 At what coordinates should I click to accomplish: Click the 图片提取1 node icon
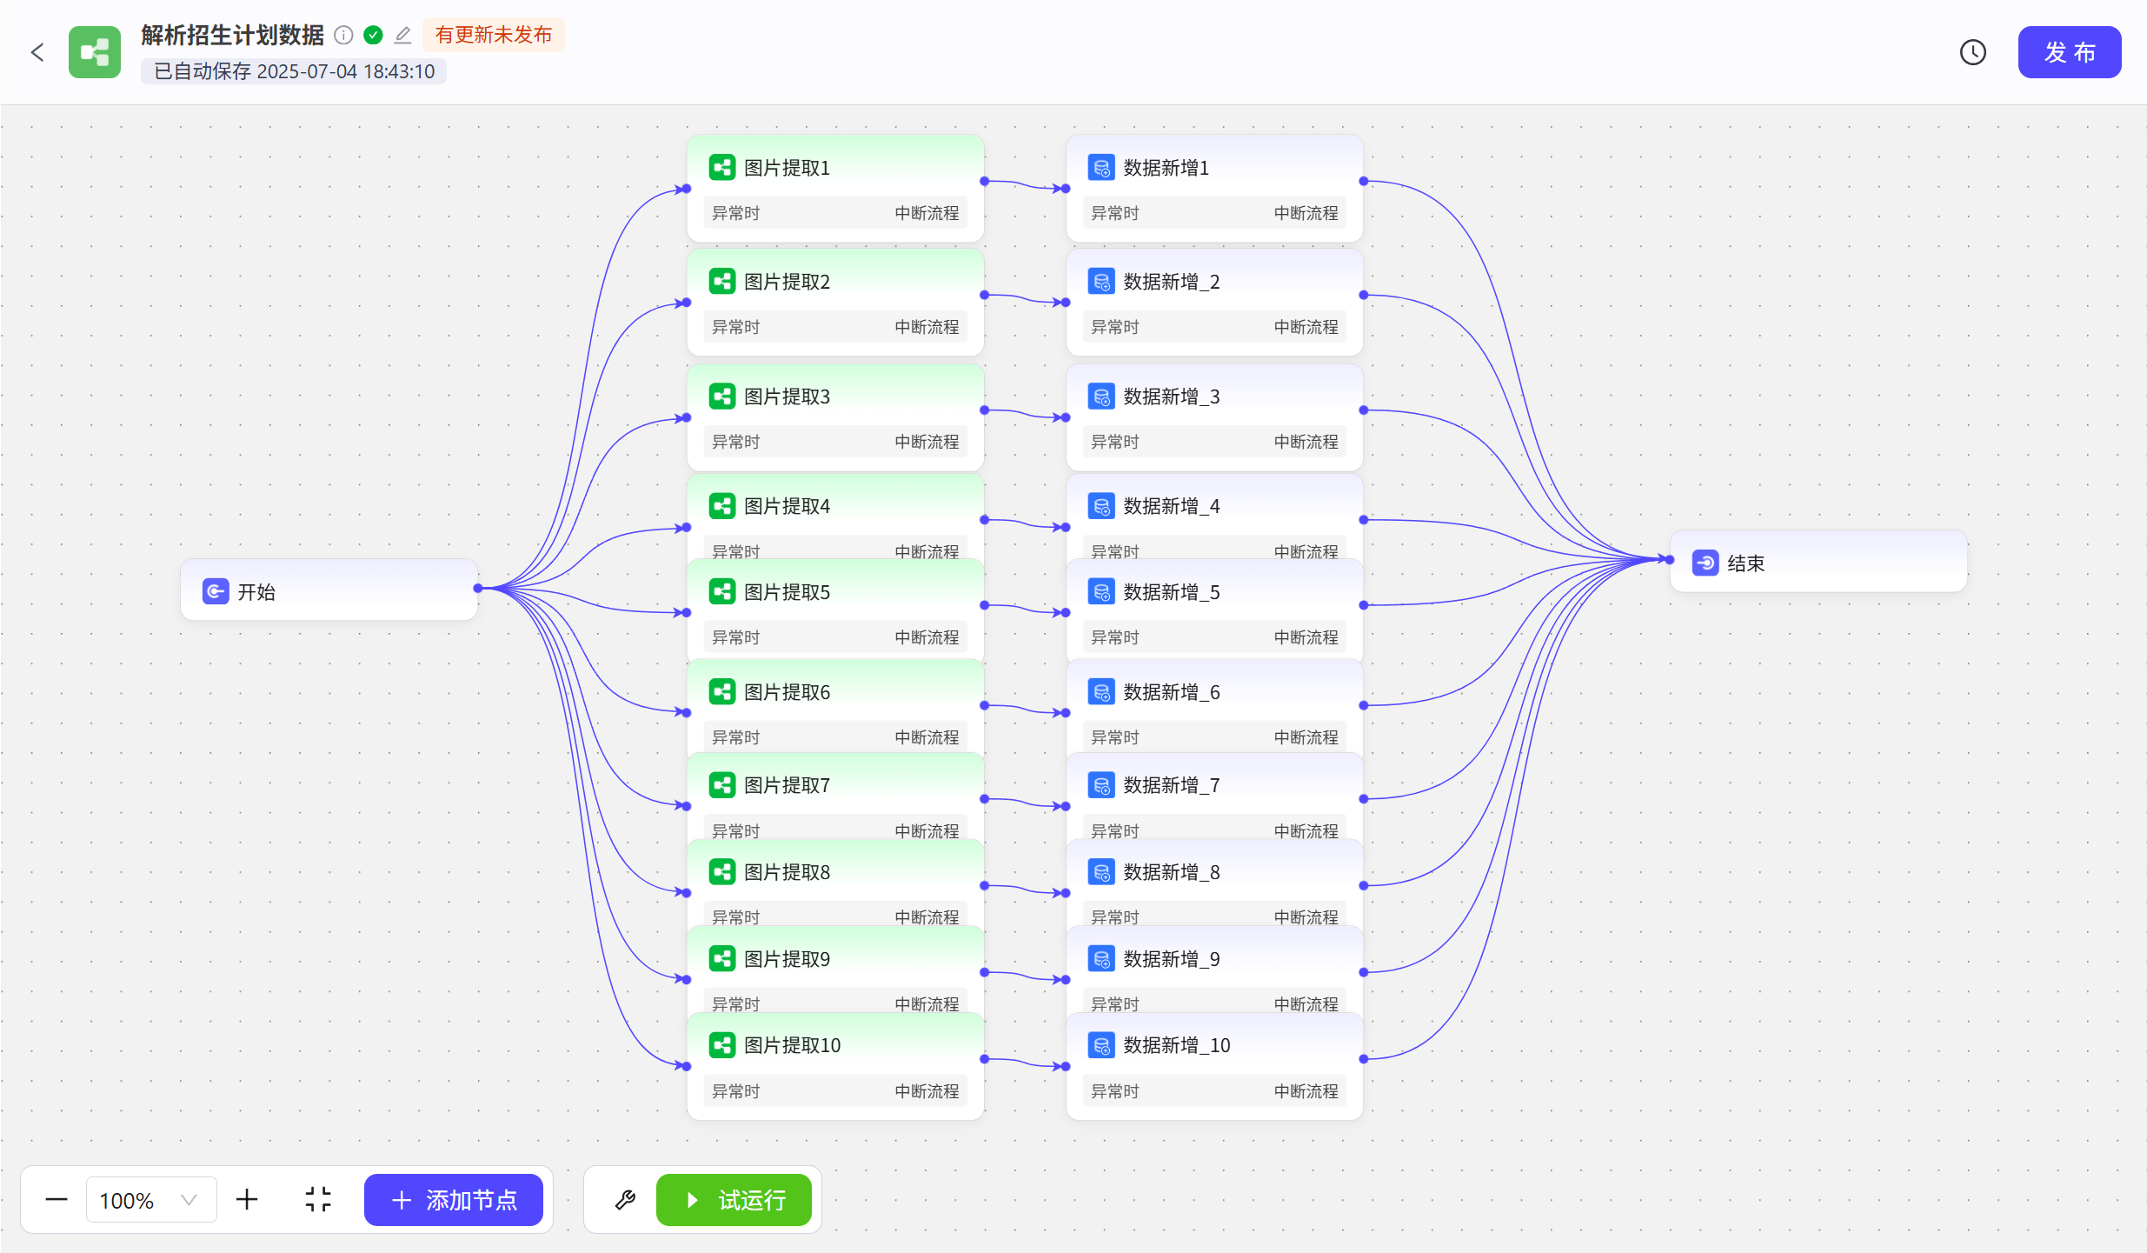pyautogui.click(x=722, y=167)
